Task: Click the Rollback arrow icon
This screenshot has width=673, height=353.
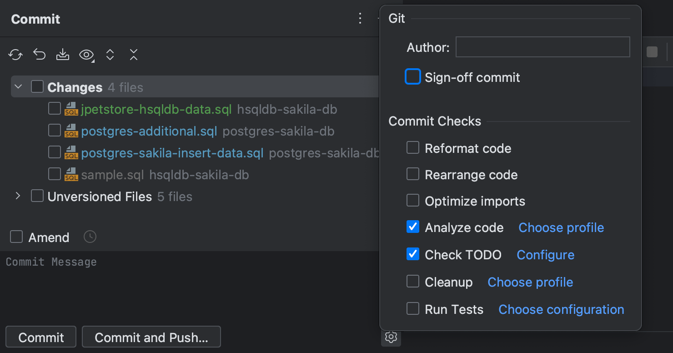Action: [40, 55]
